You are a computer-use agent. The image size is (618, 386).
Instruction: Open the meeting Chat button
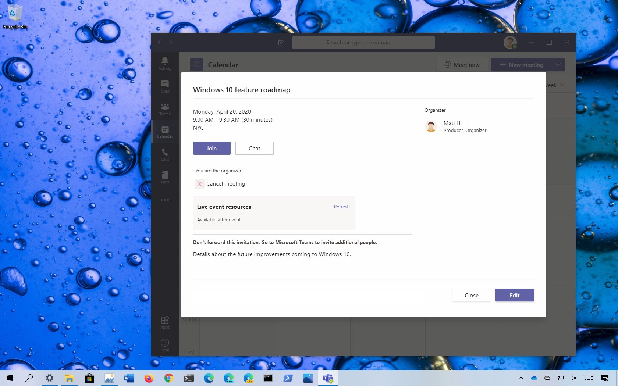[x=254, y=148]
